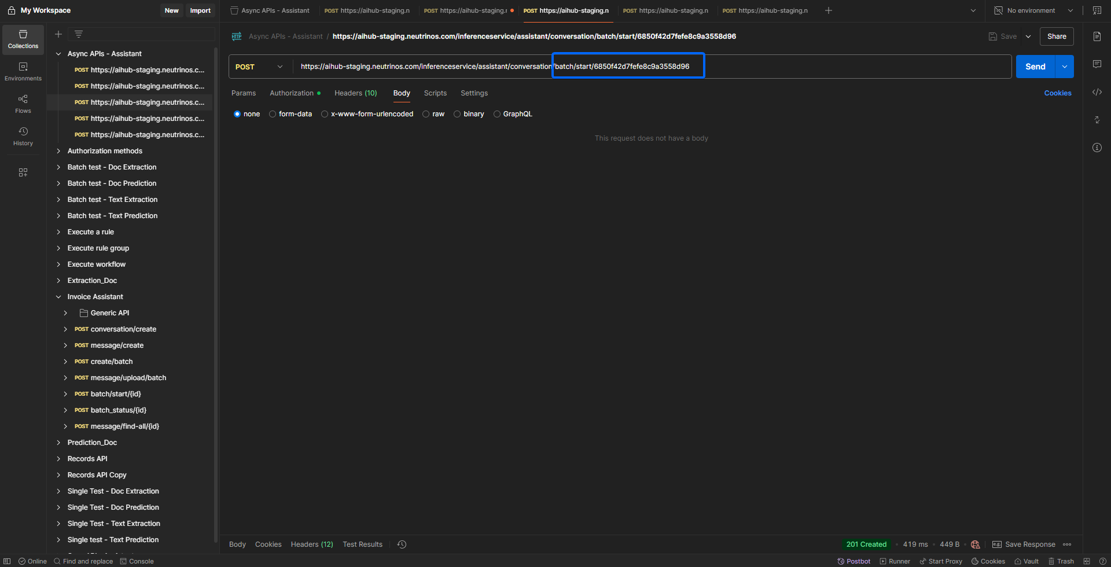Open the Environments sidebar panel

23,72
